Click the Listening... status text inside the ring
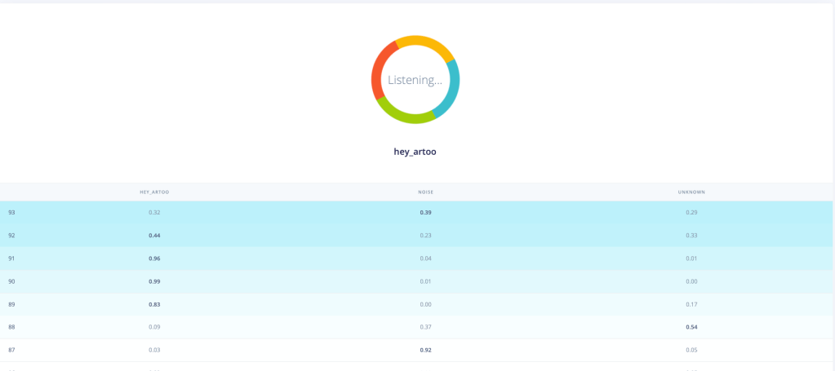Viewport: 835px width, 371px height. [415, 80]
